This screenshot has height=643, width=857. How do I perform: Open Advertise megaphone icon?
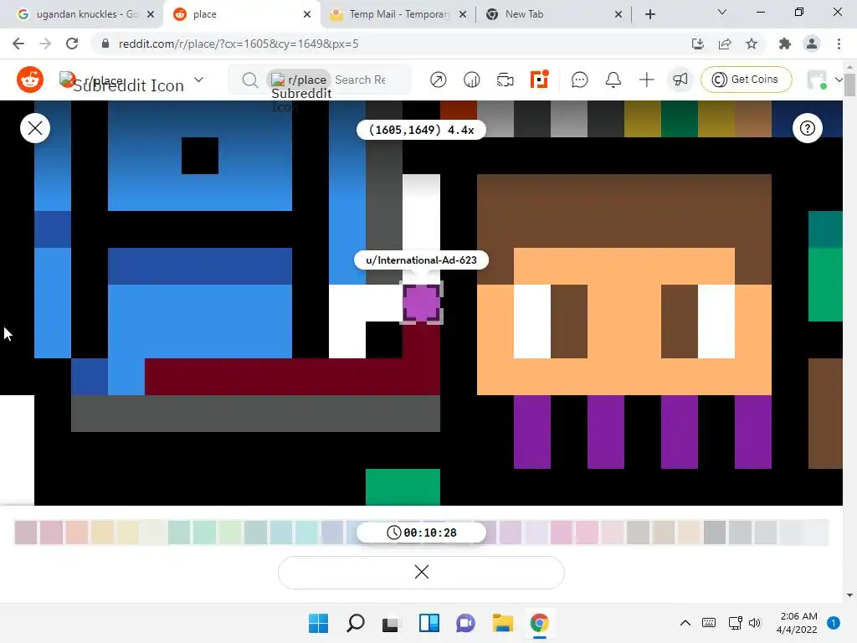(x=680, y=80)
